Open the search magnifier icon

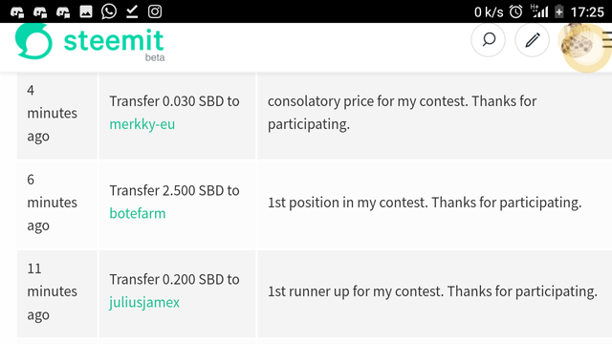[488, 40]
